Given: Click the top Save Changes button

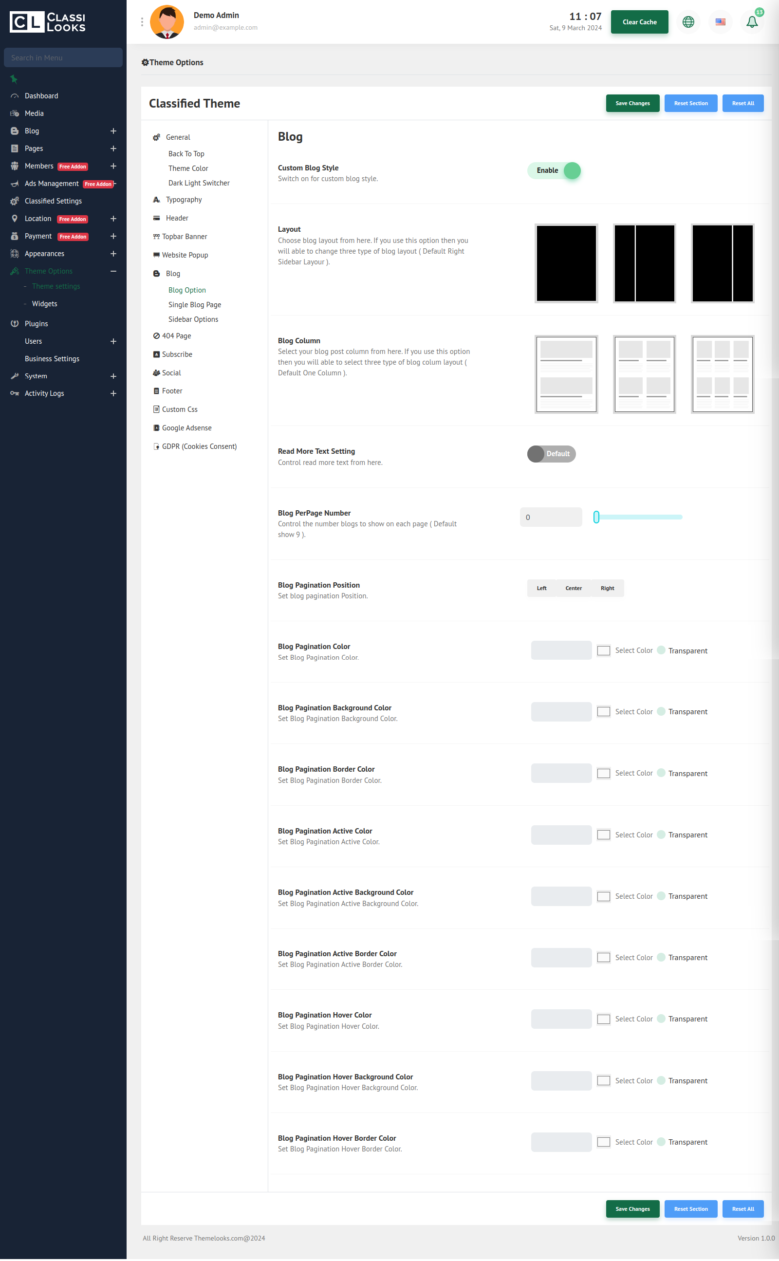Looking at the screenshot, I should point(632,103).
